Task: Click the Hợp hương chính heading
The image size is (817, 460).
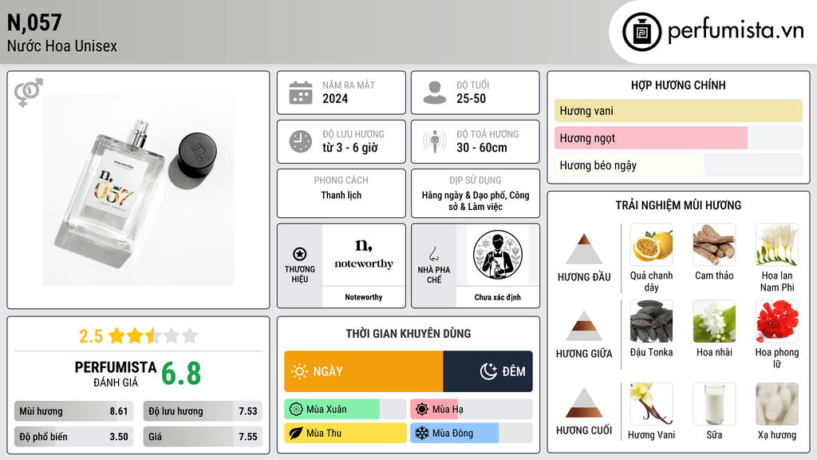Action: click(x=678, y=85)
